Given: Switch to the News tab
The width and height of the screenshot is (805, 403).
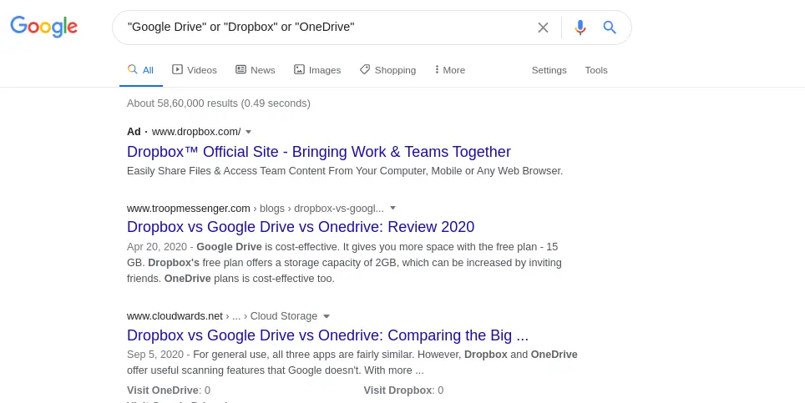Looking at the screenshot, I should click(x=256, y=70).
